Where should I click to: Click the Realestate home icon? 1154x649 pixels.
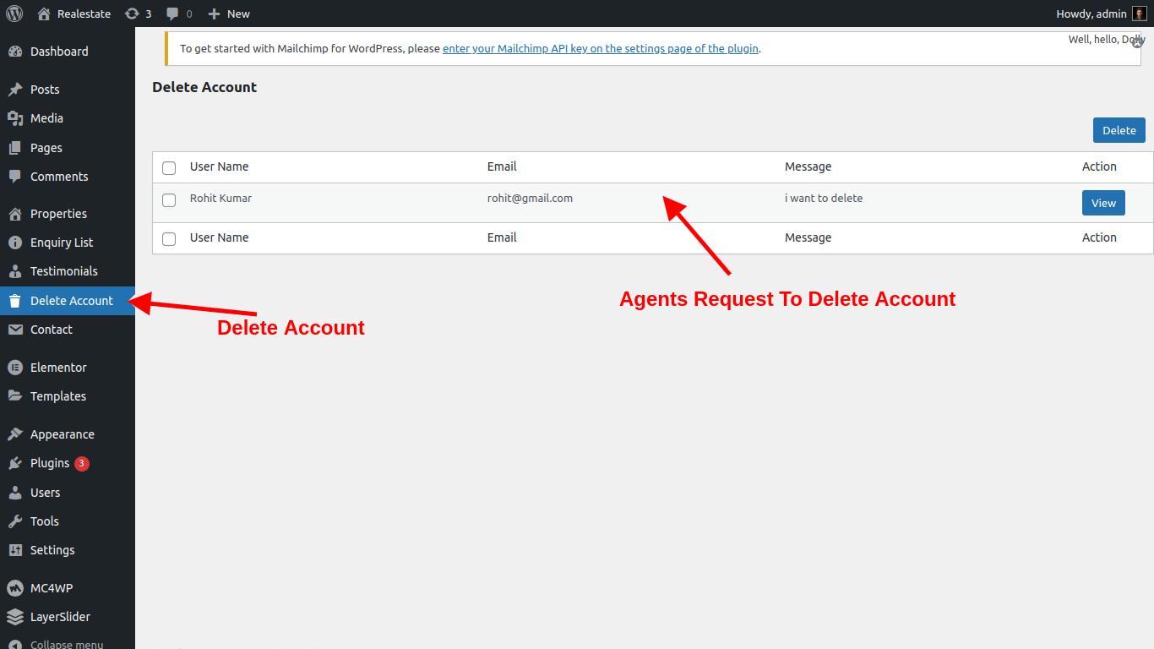[44, 14]
